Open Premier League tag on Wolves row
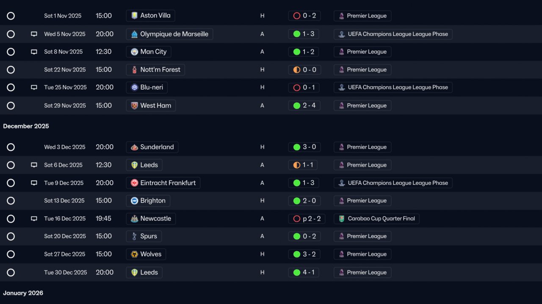The width and height of the screenshot is (542, 304). [x=362, y=254]
